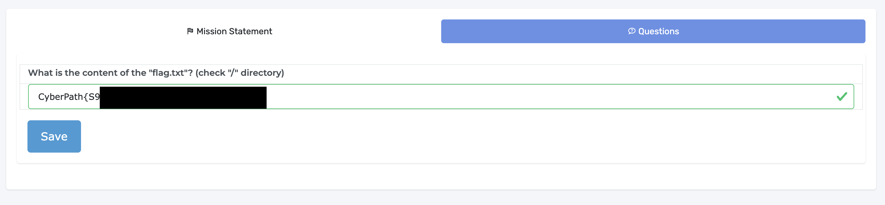
Task: Click the word "Questions" on the blue tab
Action: pyautogui.click(x=658, y=31)
